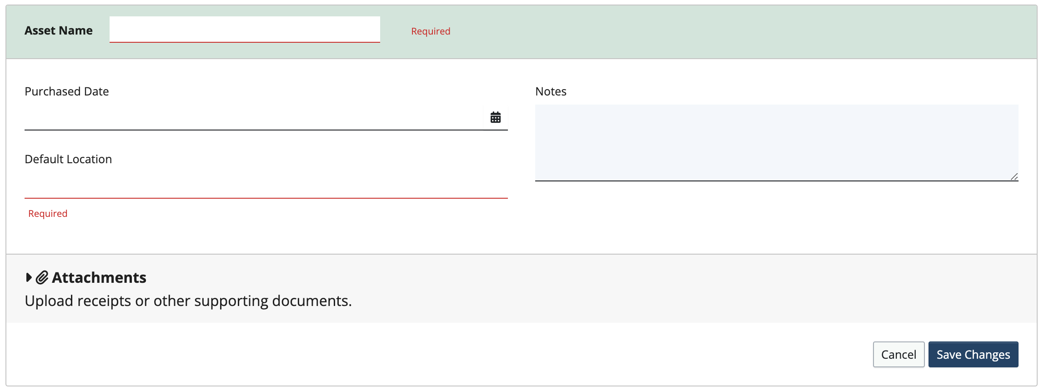Open the Purchased Date calendar picker
The height and width of the screenshot is (391, 1044).
[495, 117]
